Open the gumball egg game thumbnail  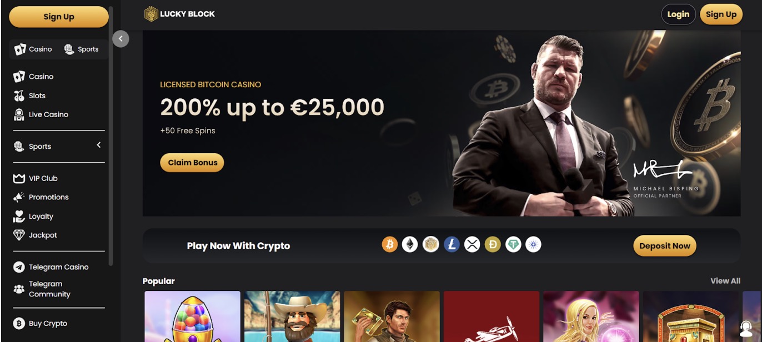coord(193,316)
